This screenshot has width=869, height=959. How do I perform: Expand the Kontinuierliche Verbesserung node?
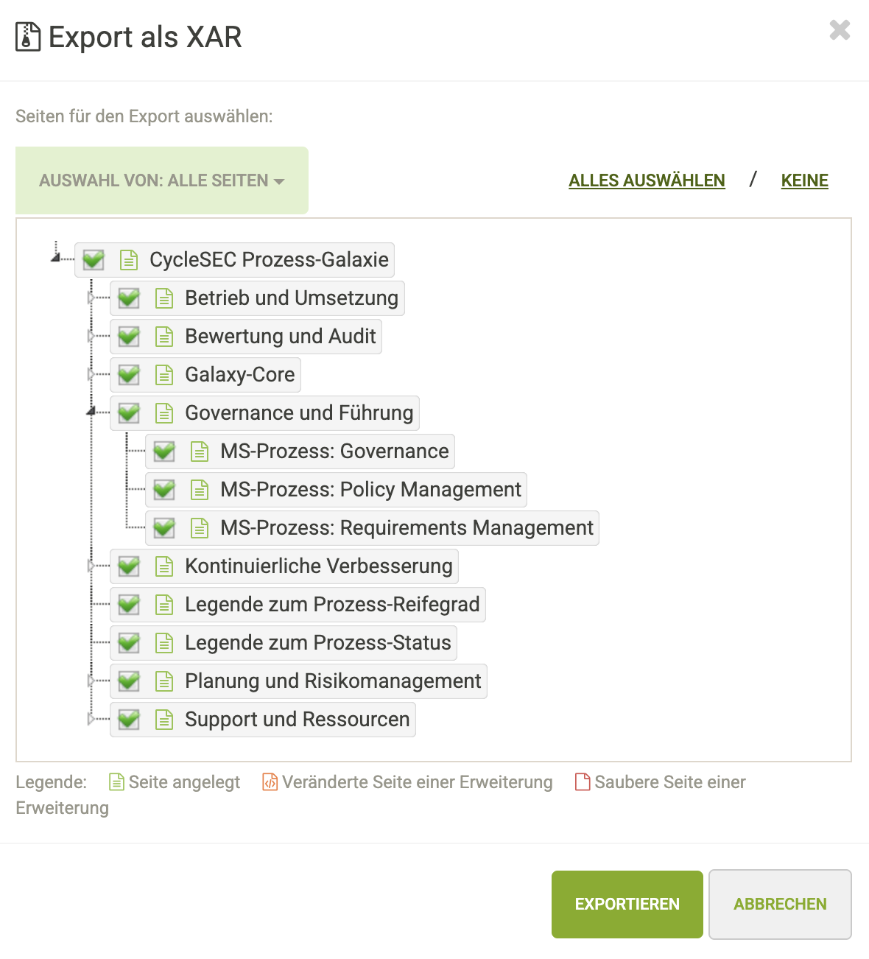[91, 566]
